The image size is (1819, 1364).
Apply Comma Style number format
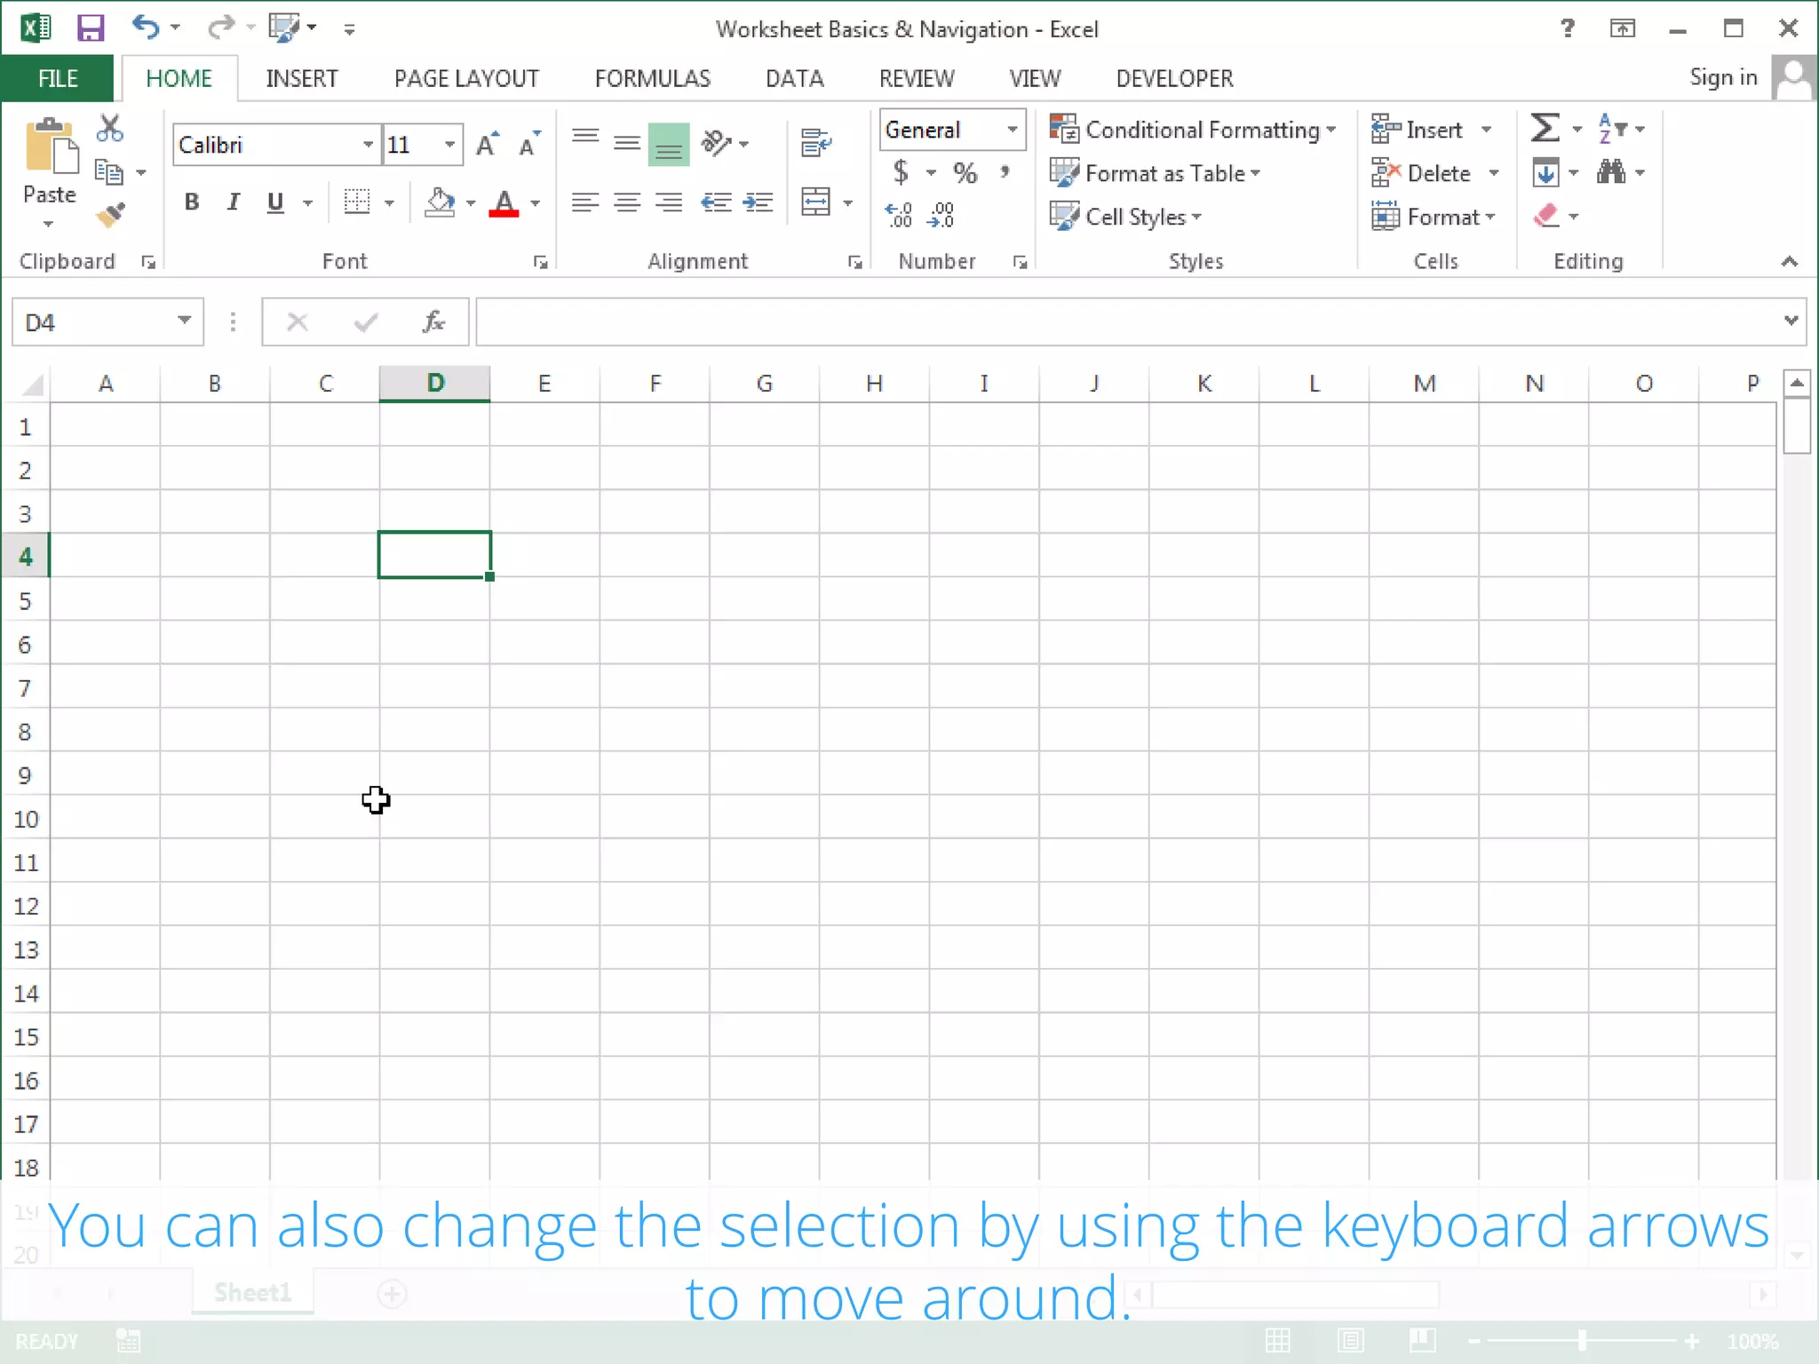[1005, 171]
